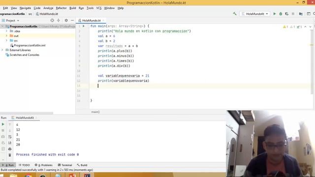Clear the Run console with the trash icon
The height and width of the screenshot is (177, 315).
coord(10,155)
